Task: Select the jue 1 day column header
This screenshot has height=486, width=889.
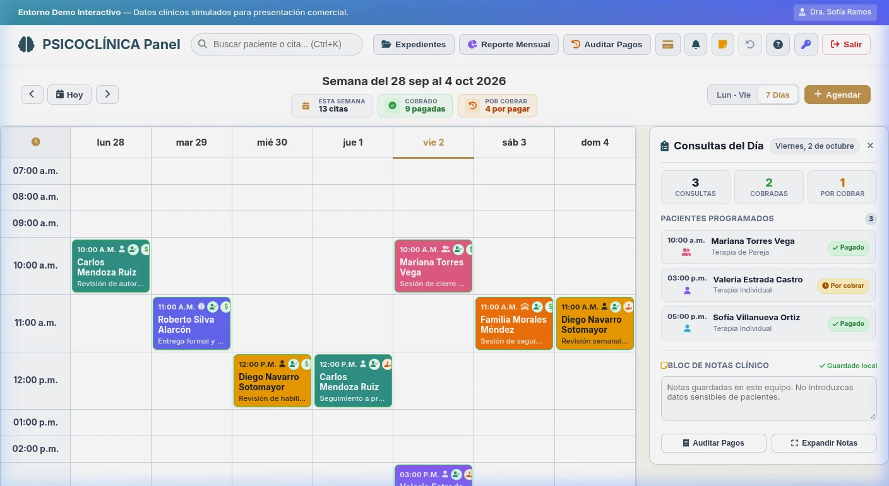Action: (353, 142)
